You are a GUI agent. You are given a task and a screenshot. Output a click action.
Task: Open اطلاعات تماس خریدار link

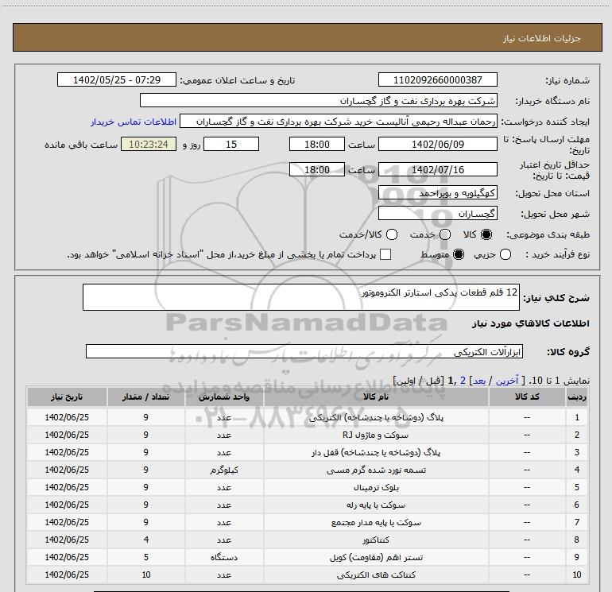pos(134,122)
